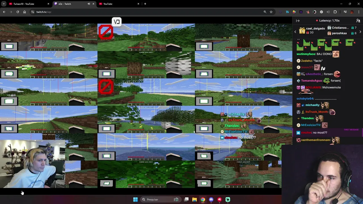Open the volume speaker extension icon
This screenshot has width=363, height=204.
click(x=328, y=12)
